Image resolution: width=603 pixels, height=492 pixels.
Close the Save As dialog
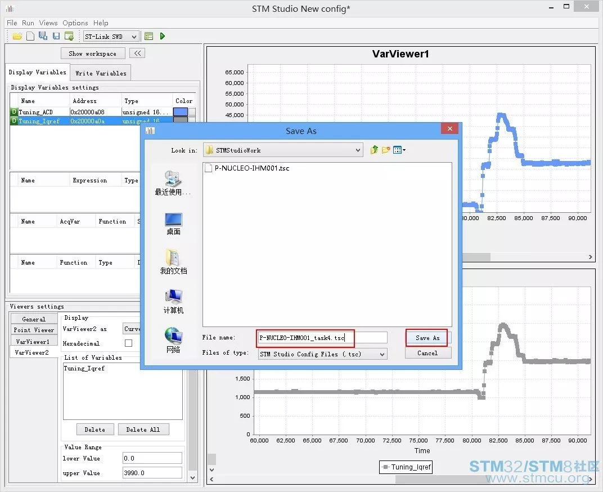(449, 128)
